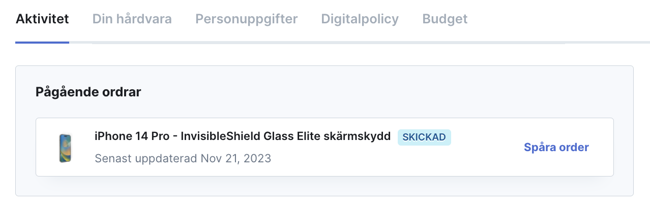Click the iPhone screen protector product image
This screenshot has height=211, width=650.
(65, 148)
